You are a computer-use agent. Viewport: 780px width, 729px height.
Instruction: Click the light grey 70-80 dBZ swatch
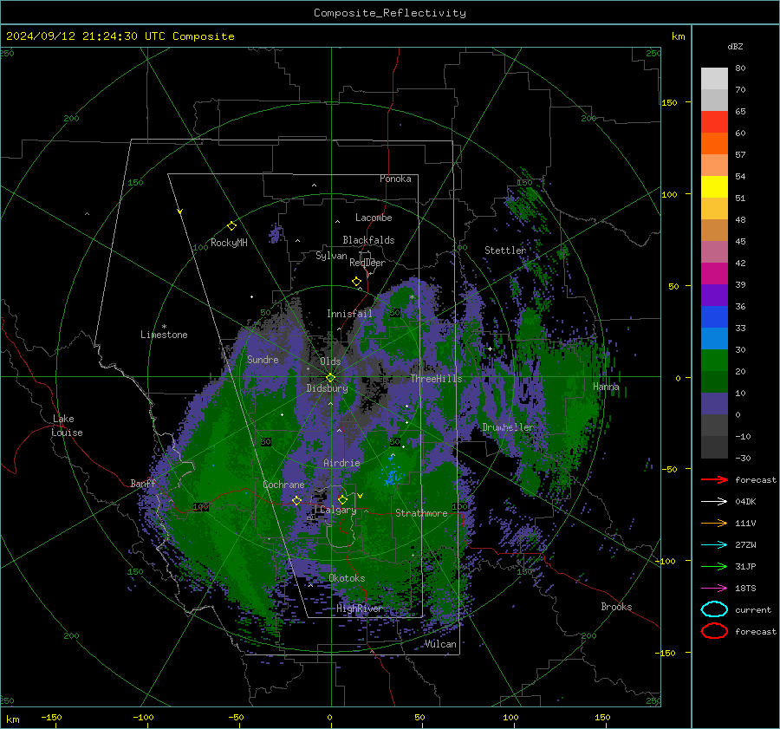point(714,79)
